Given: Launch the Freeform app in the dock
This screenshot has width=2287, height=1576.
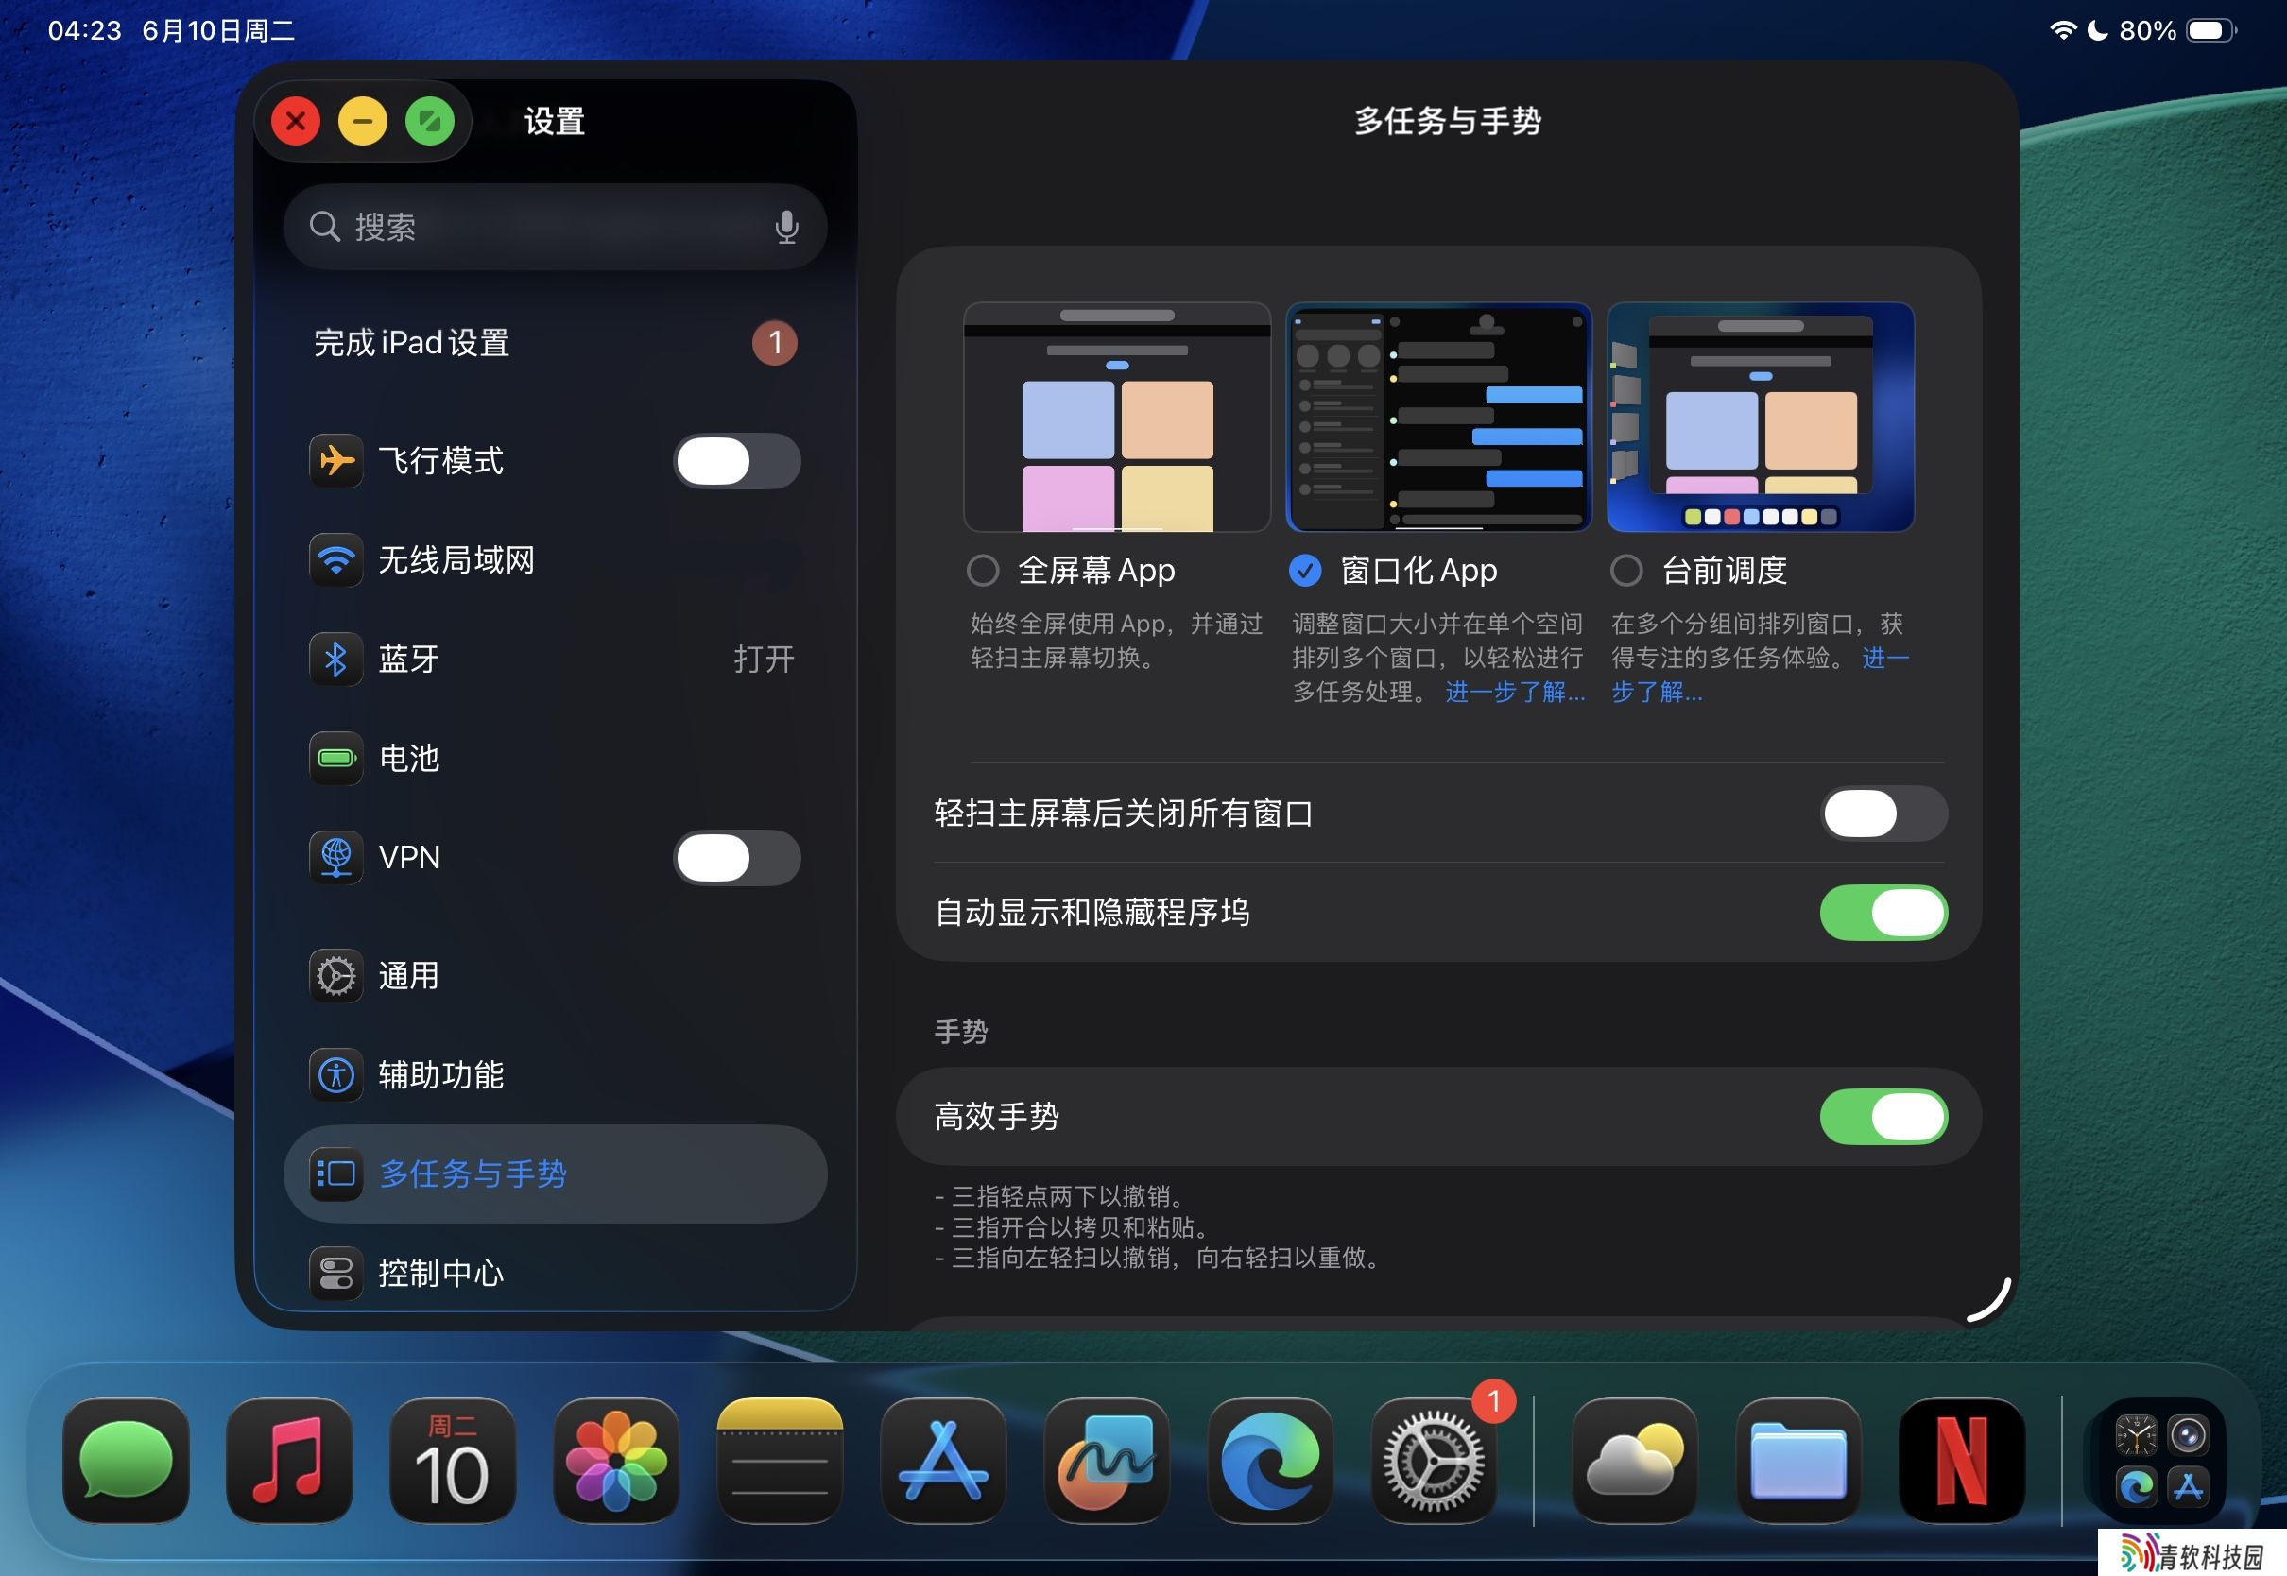Looking at the screenshot, I should pos(1106,1461).
